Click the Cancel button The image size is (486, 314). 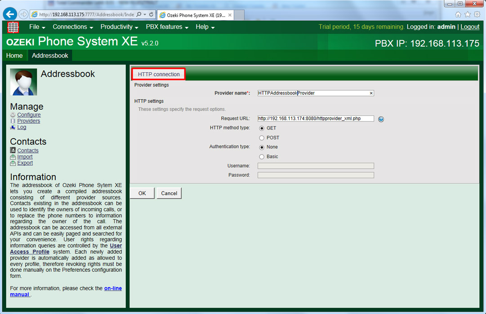[169, 193]
